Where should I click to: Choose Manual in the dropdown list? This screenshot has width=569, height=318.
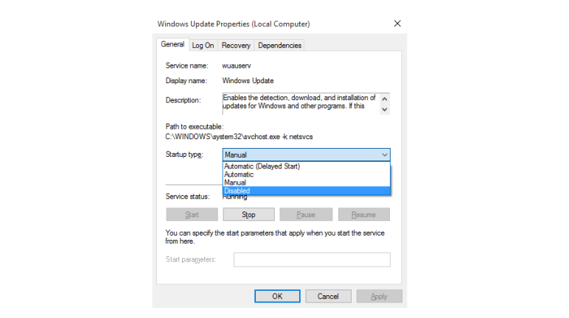click(x=307, y=183)
